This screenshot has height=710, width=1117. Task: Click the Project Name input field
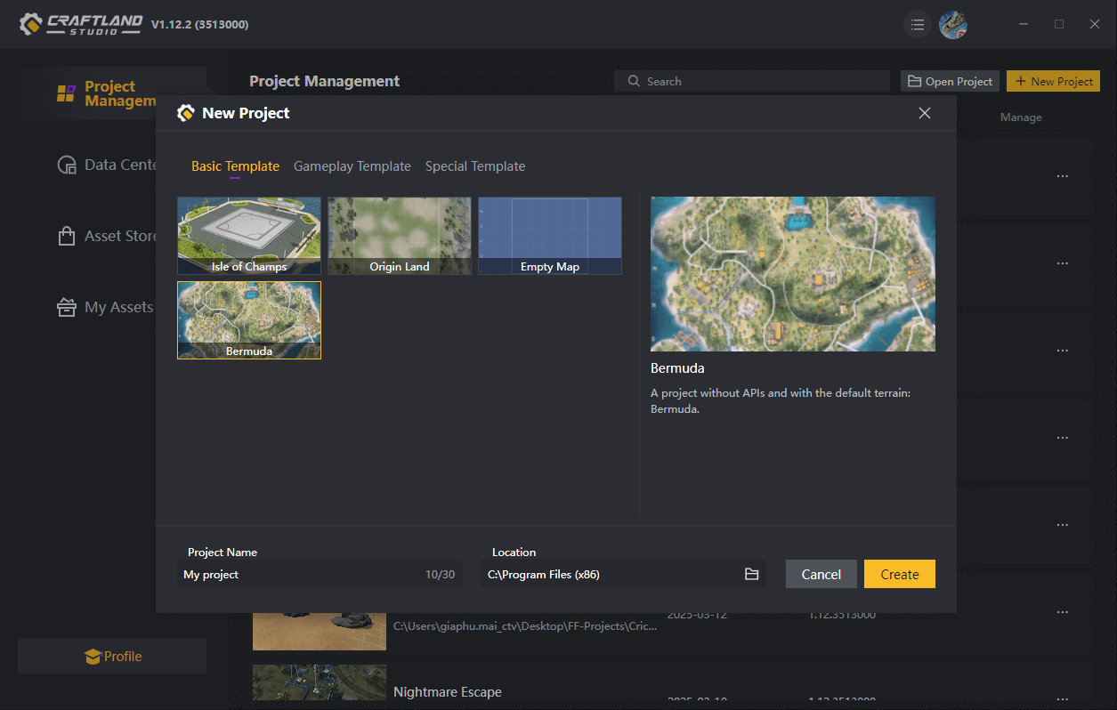[319, 575]
